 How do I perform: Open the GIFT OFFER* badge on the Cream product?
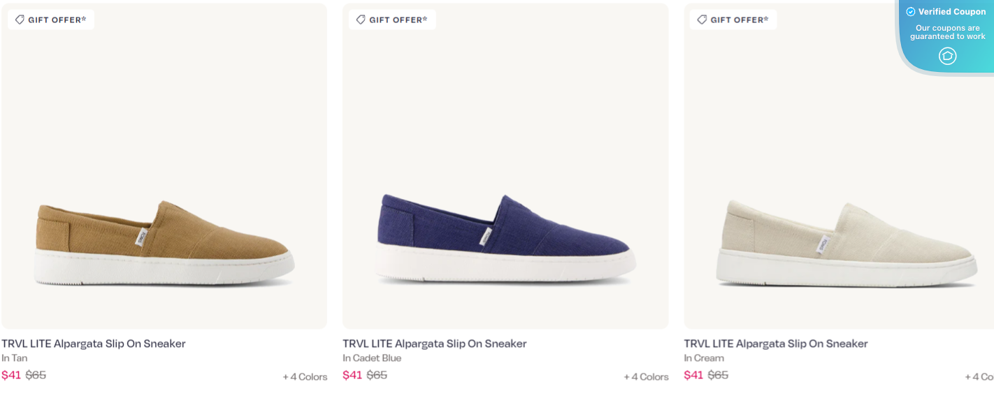pos(733,19)
